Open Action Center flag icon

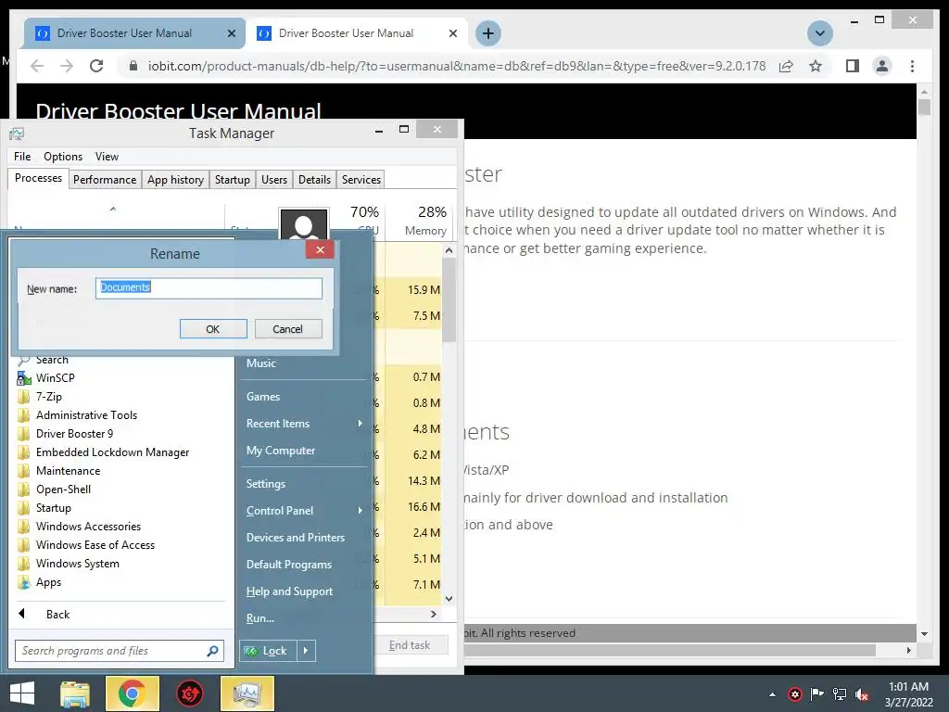coord(816,694)
